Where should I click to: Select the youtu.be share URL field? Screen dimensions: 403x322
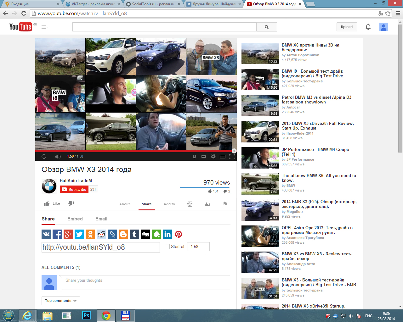[101, 247]
